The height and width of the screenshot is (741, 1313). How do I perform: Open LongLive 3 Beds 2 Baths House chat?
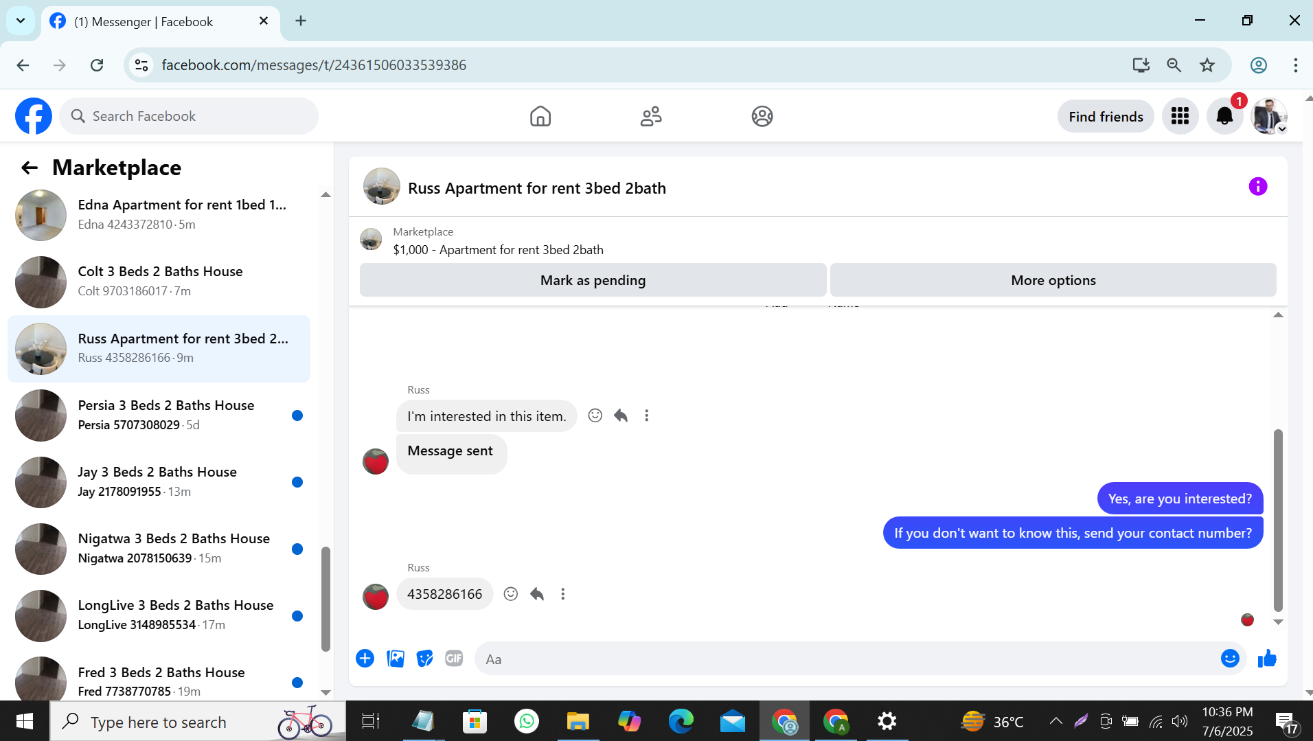click(159, 615)
